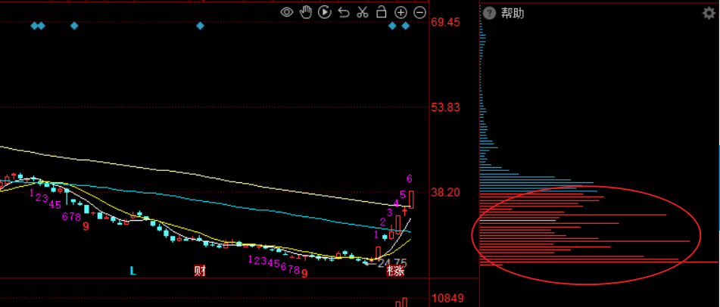Select the scissors cut tool
Viewport: 720px width, 307px height.
click(363, 11)
